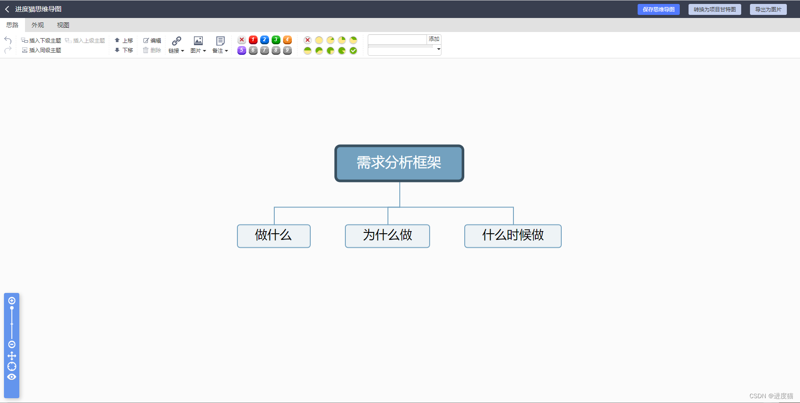Set priority 1 (red)
Screen dimensions: 800x403
(x=253, y=40)
